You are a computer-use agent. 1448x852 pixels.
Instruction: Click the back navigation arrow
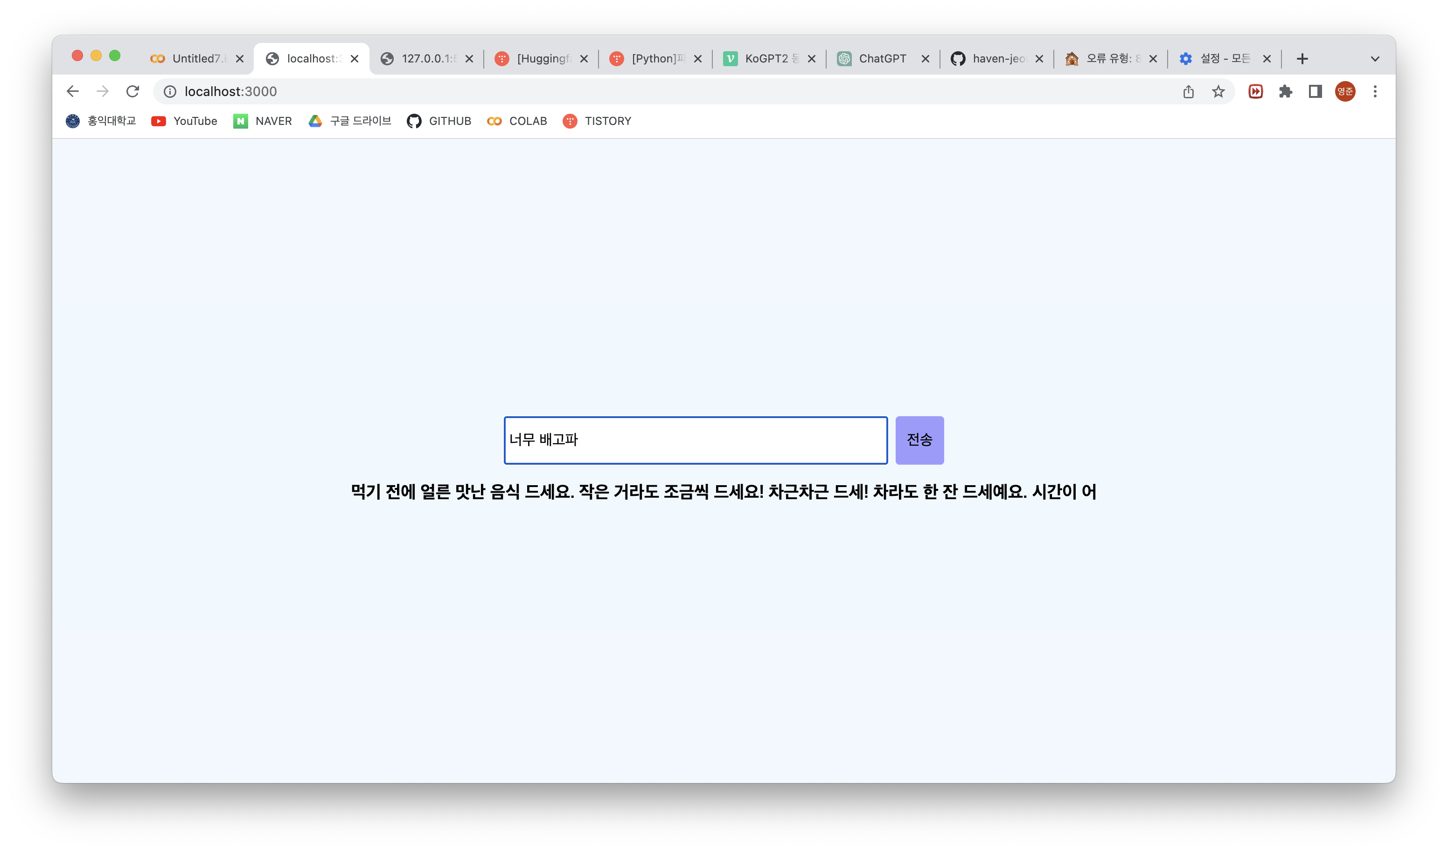pyautogui.click(x=72, y=91)
